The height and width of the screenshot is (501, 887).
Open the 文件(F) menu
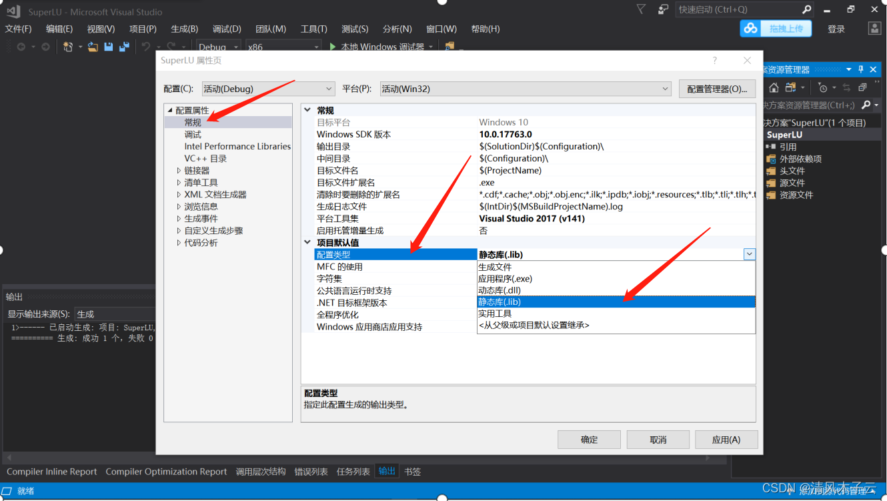[x=19, y=29]
